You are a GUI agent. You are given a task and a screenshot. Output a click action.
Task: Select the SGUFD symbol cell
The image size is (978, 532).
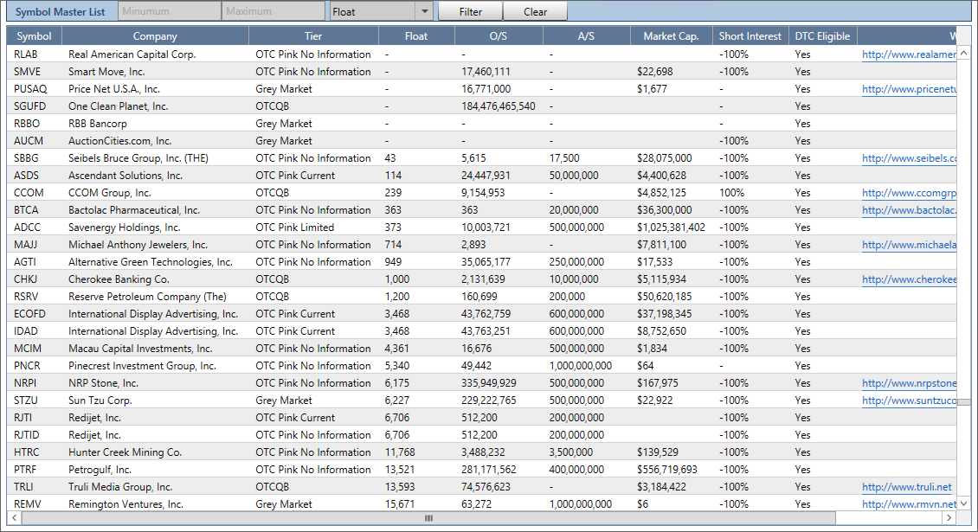click(30, 106)
